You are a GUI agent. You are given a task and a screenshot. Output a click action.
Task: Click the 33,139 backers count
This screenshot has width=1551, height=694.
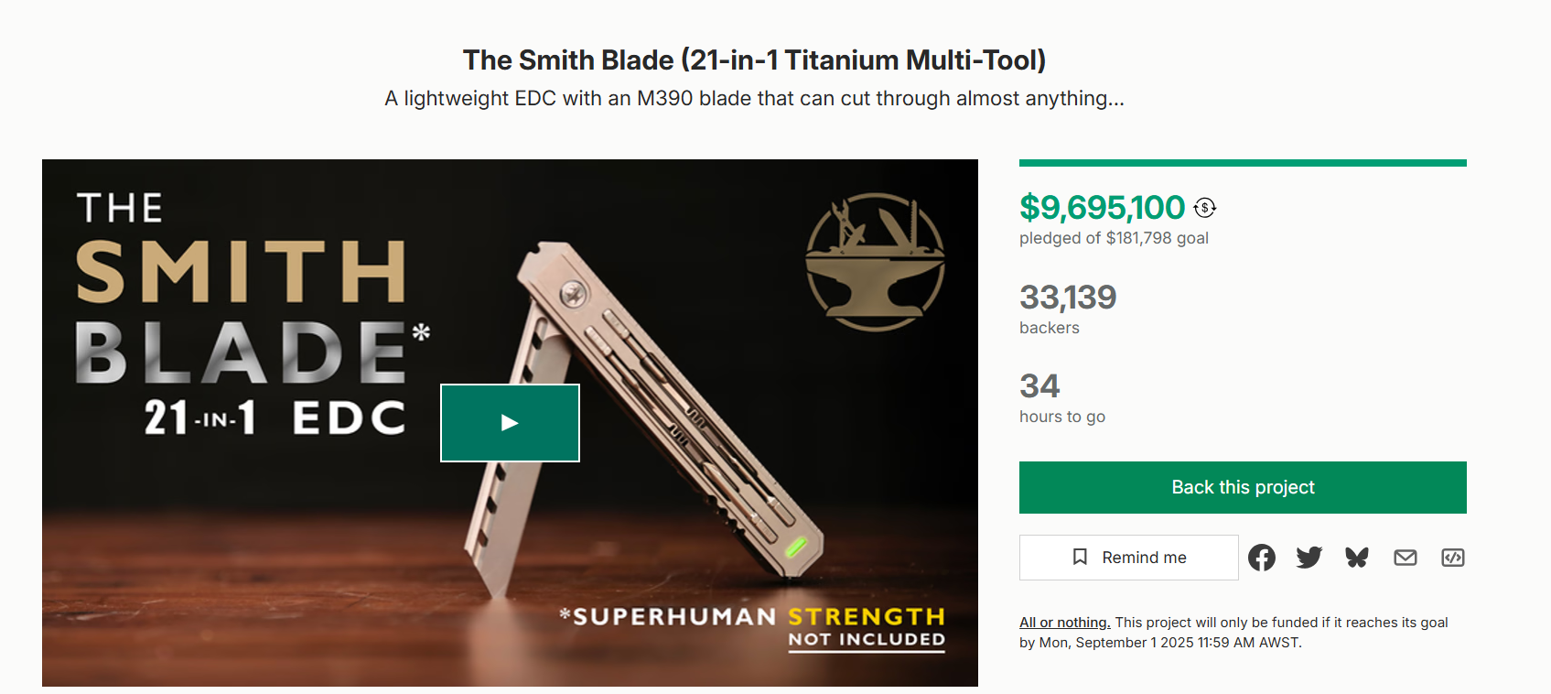click(1068, 298)
